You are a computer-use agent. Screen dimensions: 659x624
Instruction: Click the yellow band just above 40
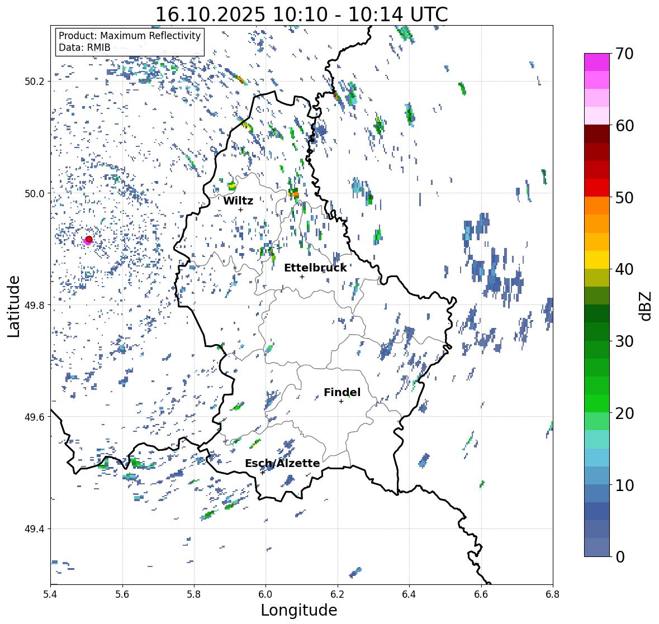point(597,260)
